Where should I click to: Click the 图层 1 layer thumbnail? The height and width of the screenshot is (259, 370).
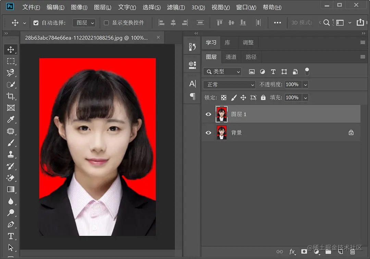(221, 114)
